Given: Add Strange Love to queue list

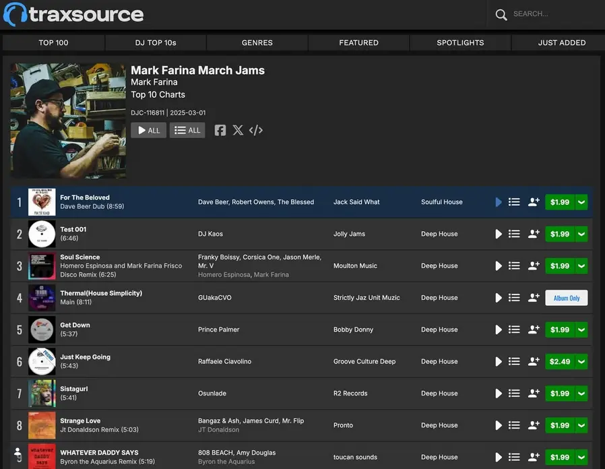Looking at the screenshot, I should (x=514, y=425).
